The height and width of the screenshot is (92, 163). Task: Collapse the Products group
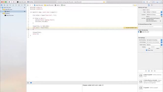(x=2, y=14)
